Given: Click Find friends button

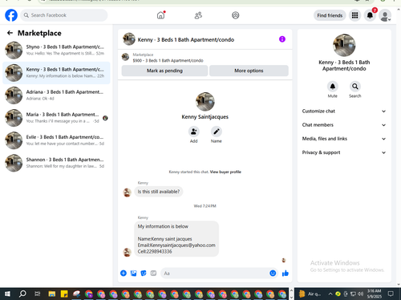Looking at the screenshot, I should (330, 15).
